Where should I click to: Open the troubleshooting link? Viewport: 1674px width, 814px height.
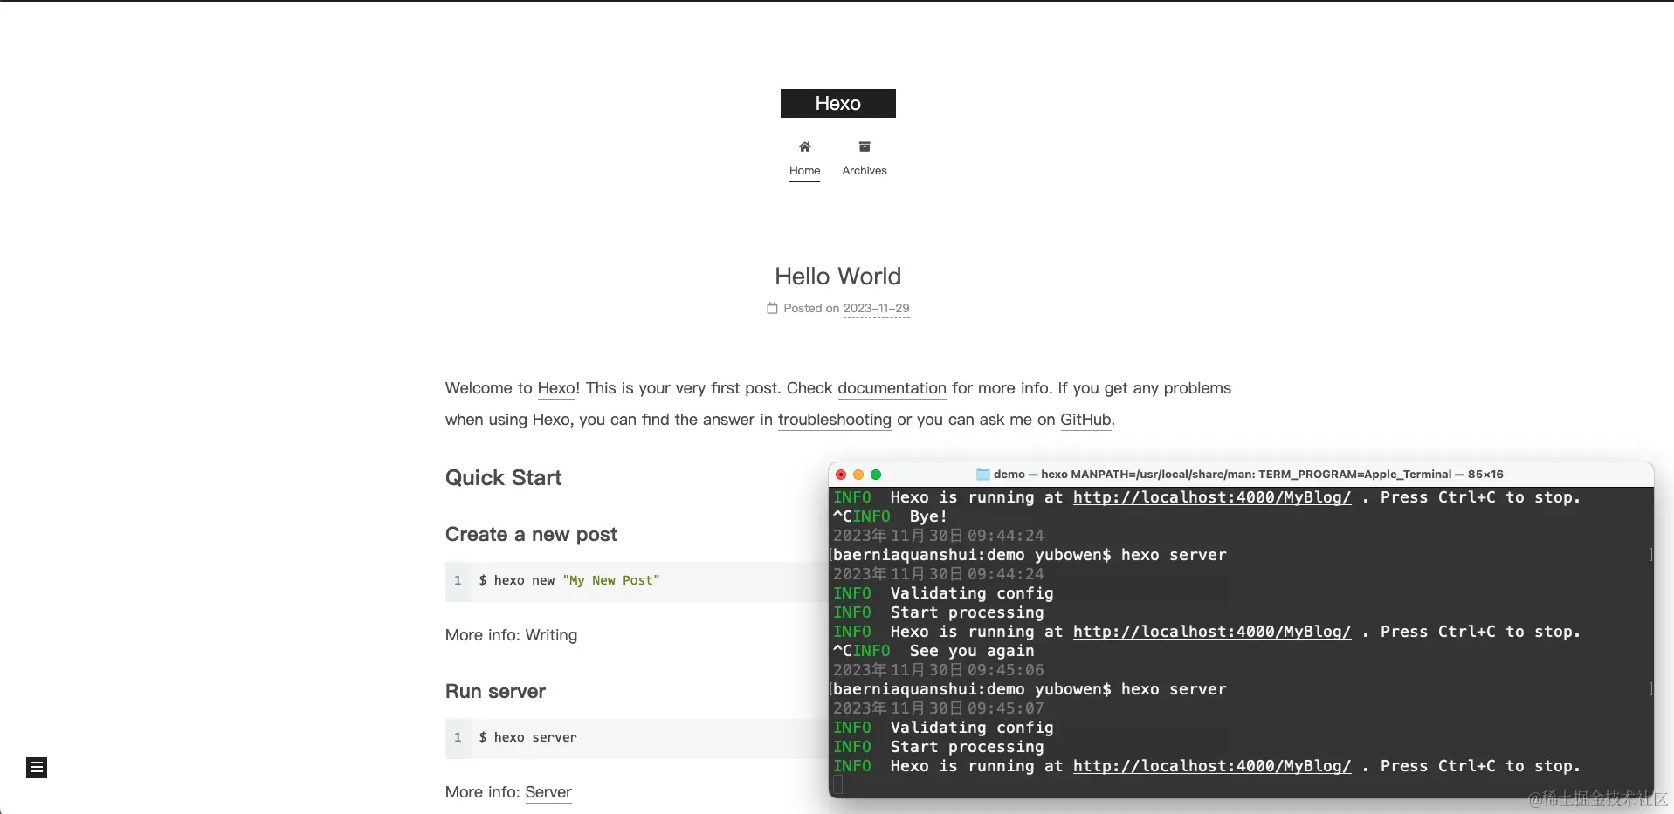(x=834, y=420)
